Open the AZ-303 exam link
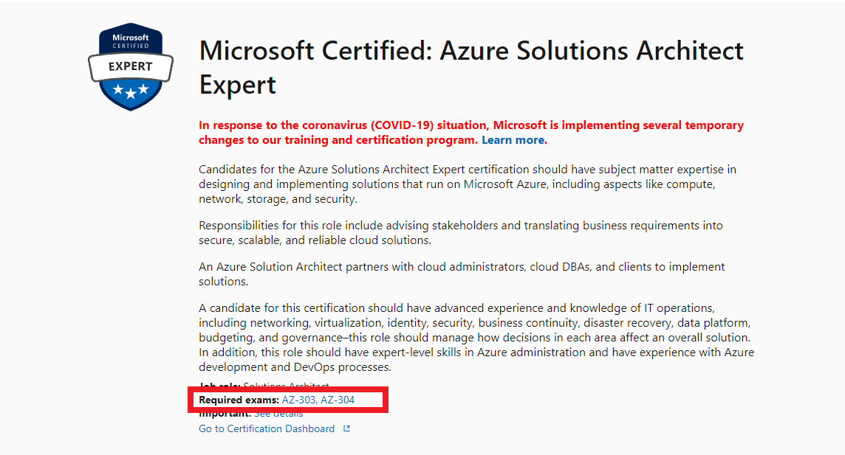 [x=298, y=400]
